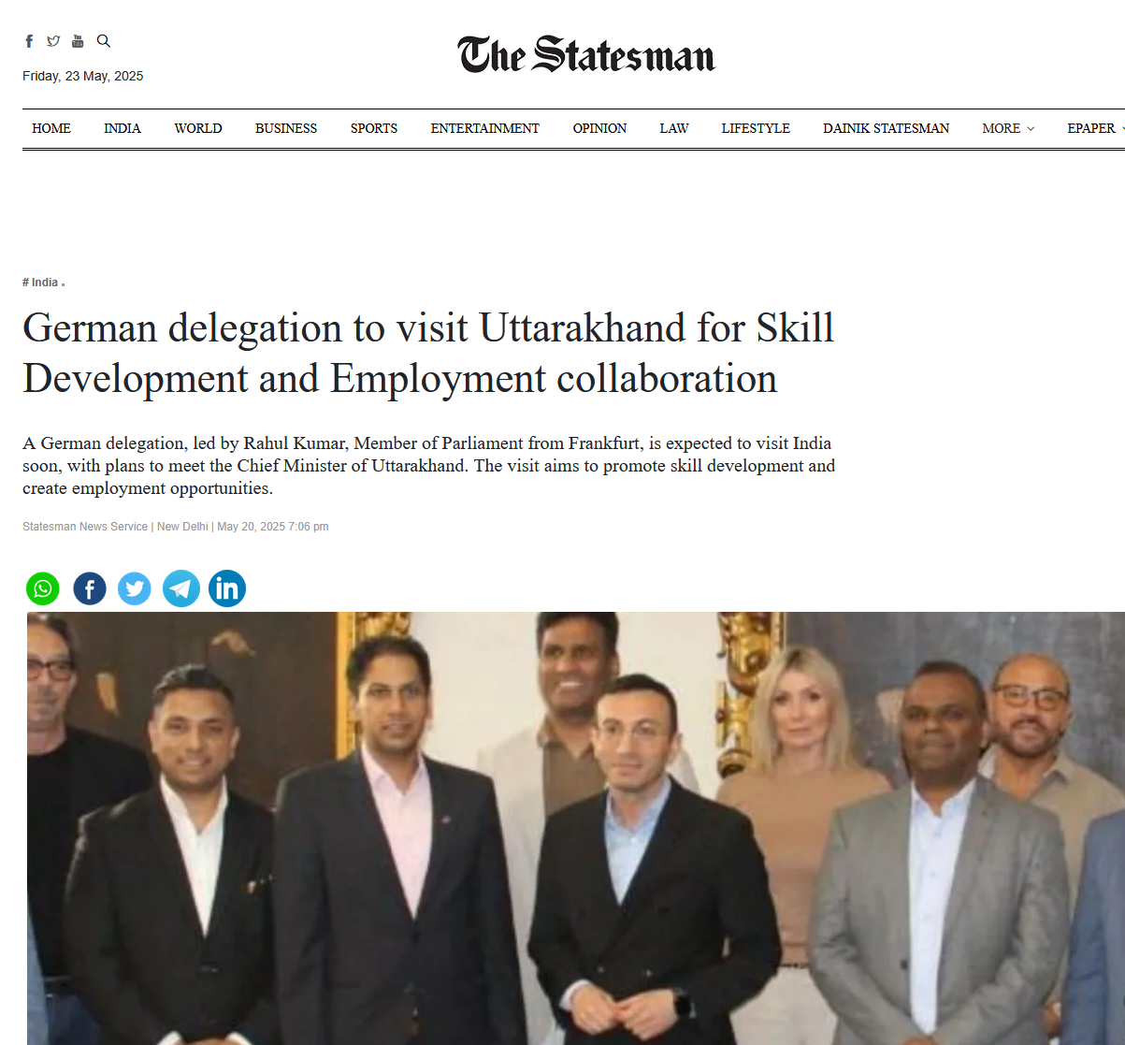Click the delegation group photo
This screenshot has height=1045, width=1125.
tap(576, 828)
